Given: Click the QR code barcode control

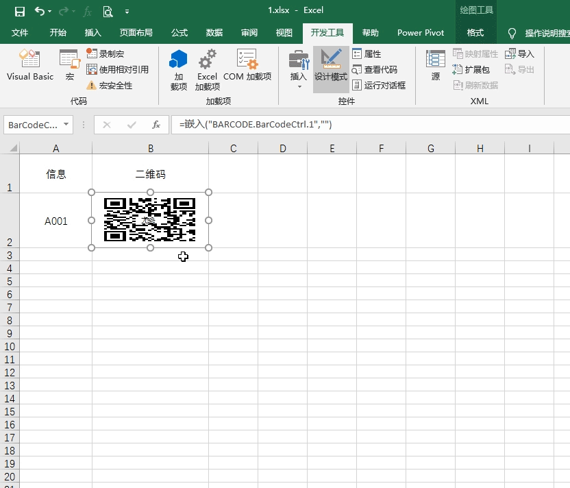Looking at the screenshot, I should point(150,219).
